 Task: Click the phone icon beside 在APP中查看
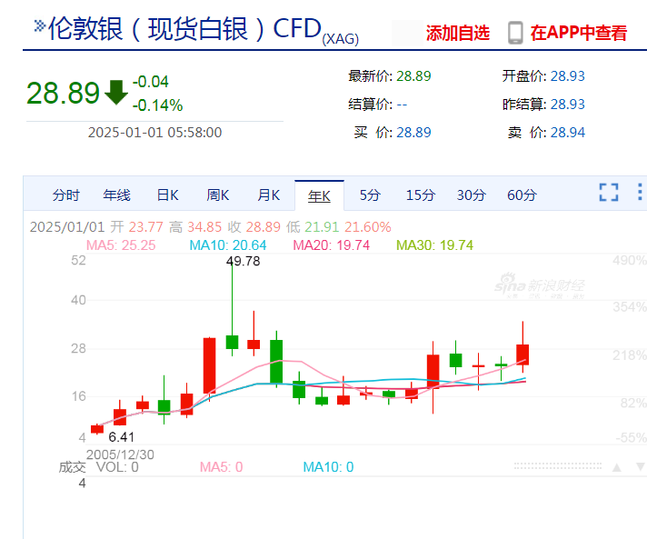(515, 33)
